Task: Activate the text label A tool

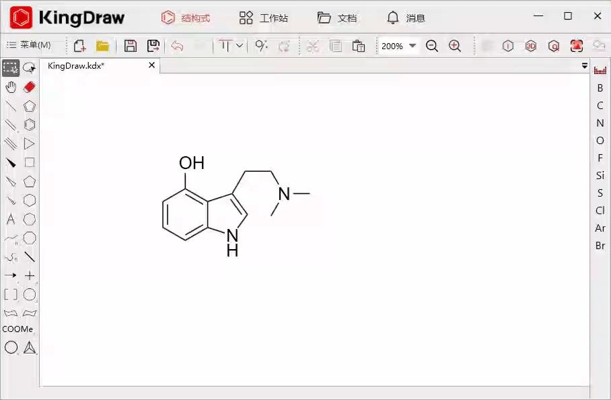Action: click(11, 219)
